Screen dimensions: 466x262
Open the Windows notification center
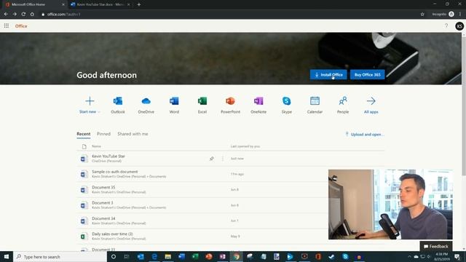pyautogui.click(x=457, y=257)
